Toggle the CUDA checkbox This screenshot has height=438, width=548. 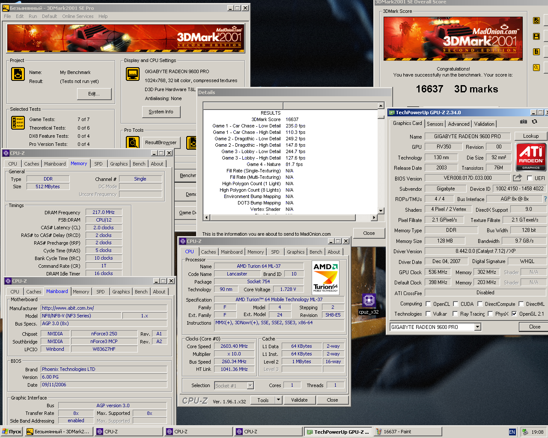click(x=456, y=304)
